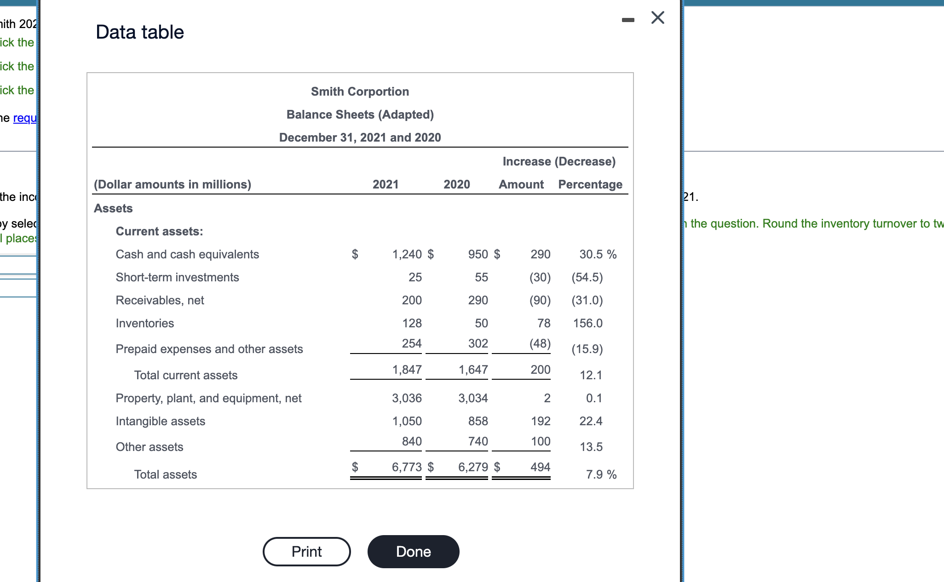
Task: Click the (15.9) prepaid expenses percentage
Action: [x=587, y=349]
